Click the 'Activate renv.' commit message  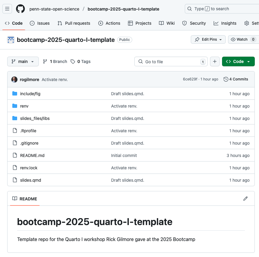55,80
